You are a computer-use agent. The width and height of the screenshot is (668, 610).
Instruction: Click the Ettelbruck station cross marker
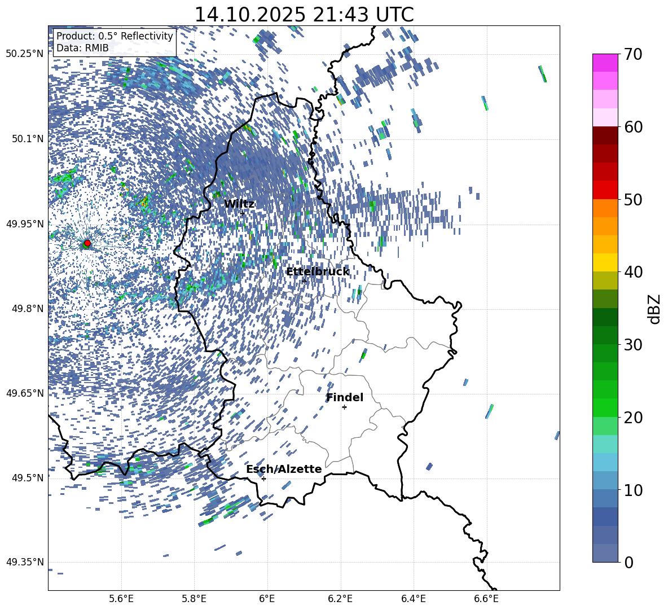304,281
